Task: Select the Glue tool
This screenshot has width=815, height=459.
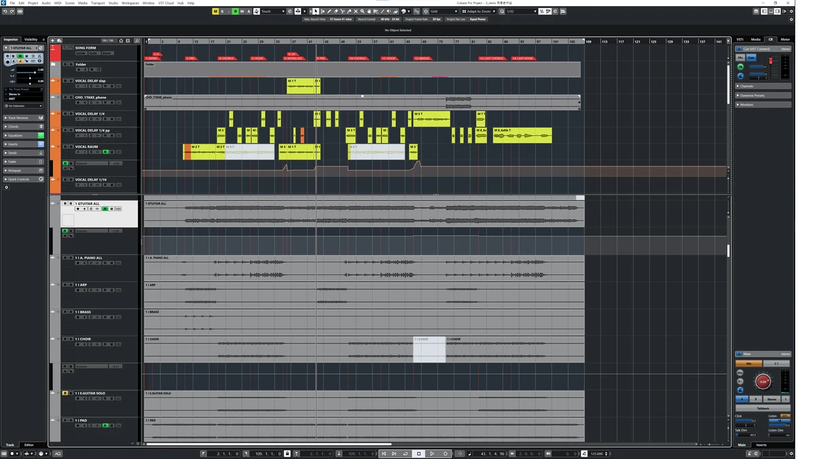Action: pos(349,12)
